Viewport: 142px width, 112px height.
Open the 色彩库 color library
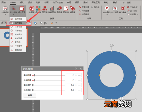(x=38, y=10)
